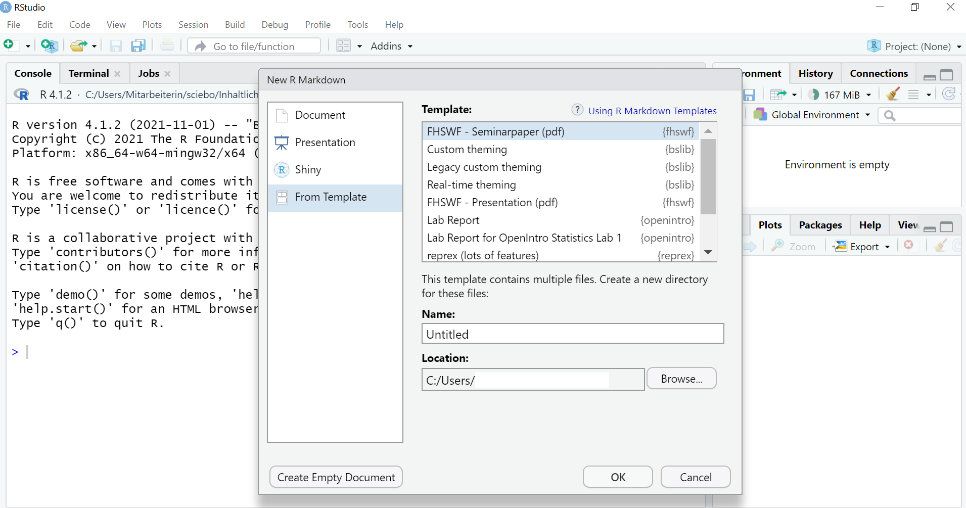Select FHSWF - Seminarpaper (pdf) template
The width and height of the screenshot is (966, 508).
(x=561, y=131)
